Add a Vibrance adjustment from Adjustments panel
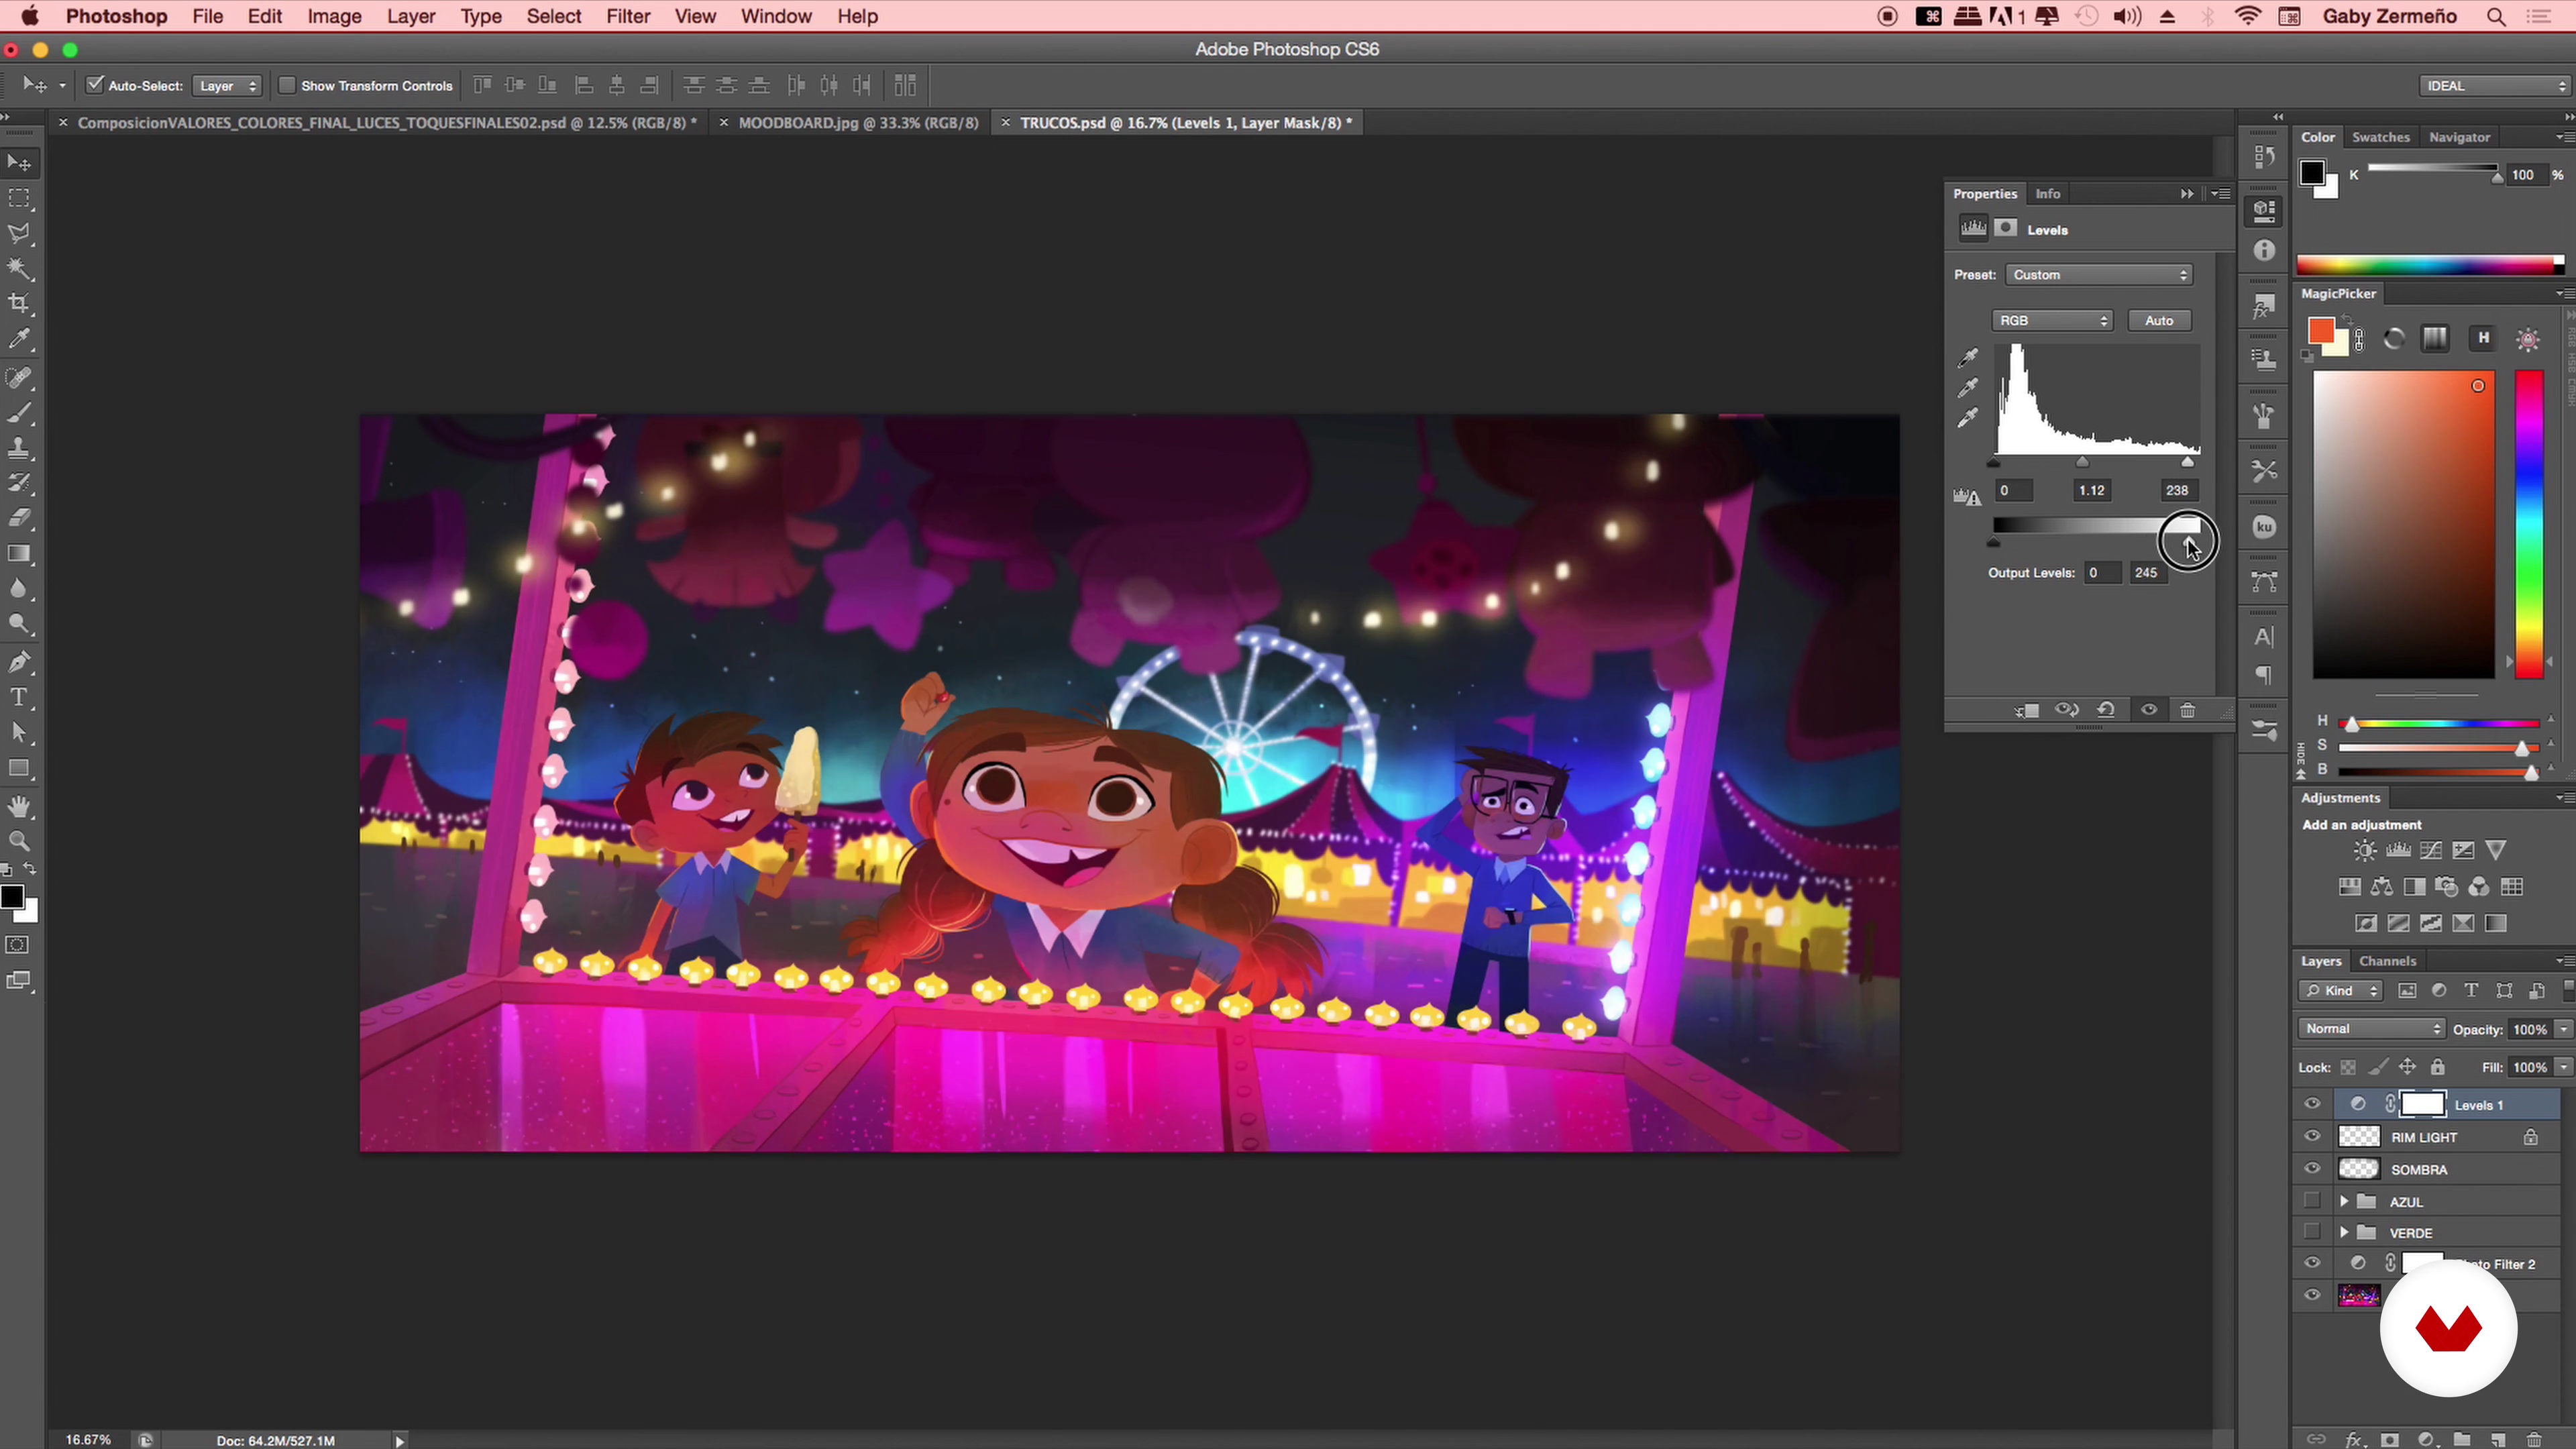2576x1449 pixels. (x=2495, y=851)
